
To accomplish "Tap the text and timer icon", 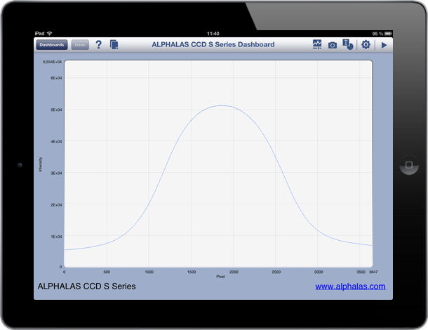I will click(x=348, y=45).
